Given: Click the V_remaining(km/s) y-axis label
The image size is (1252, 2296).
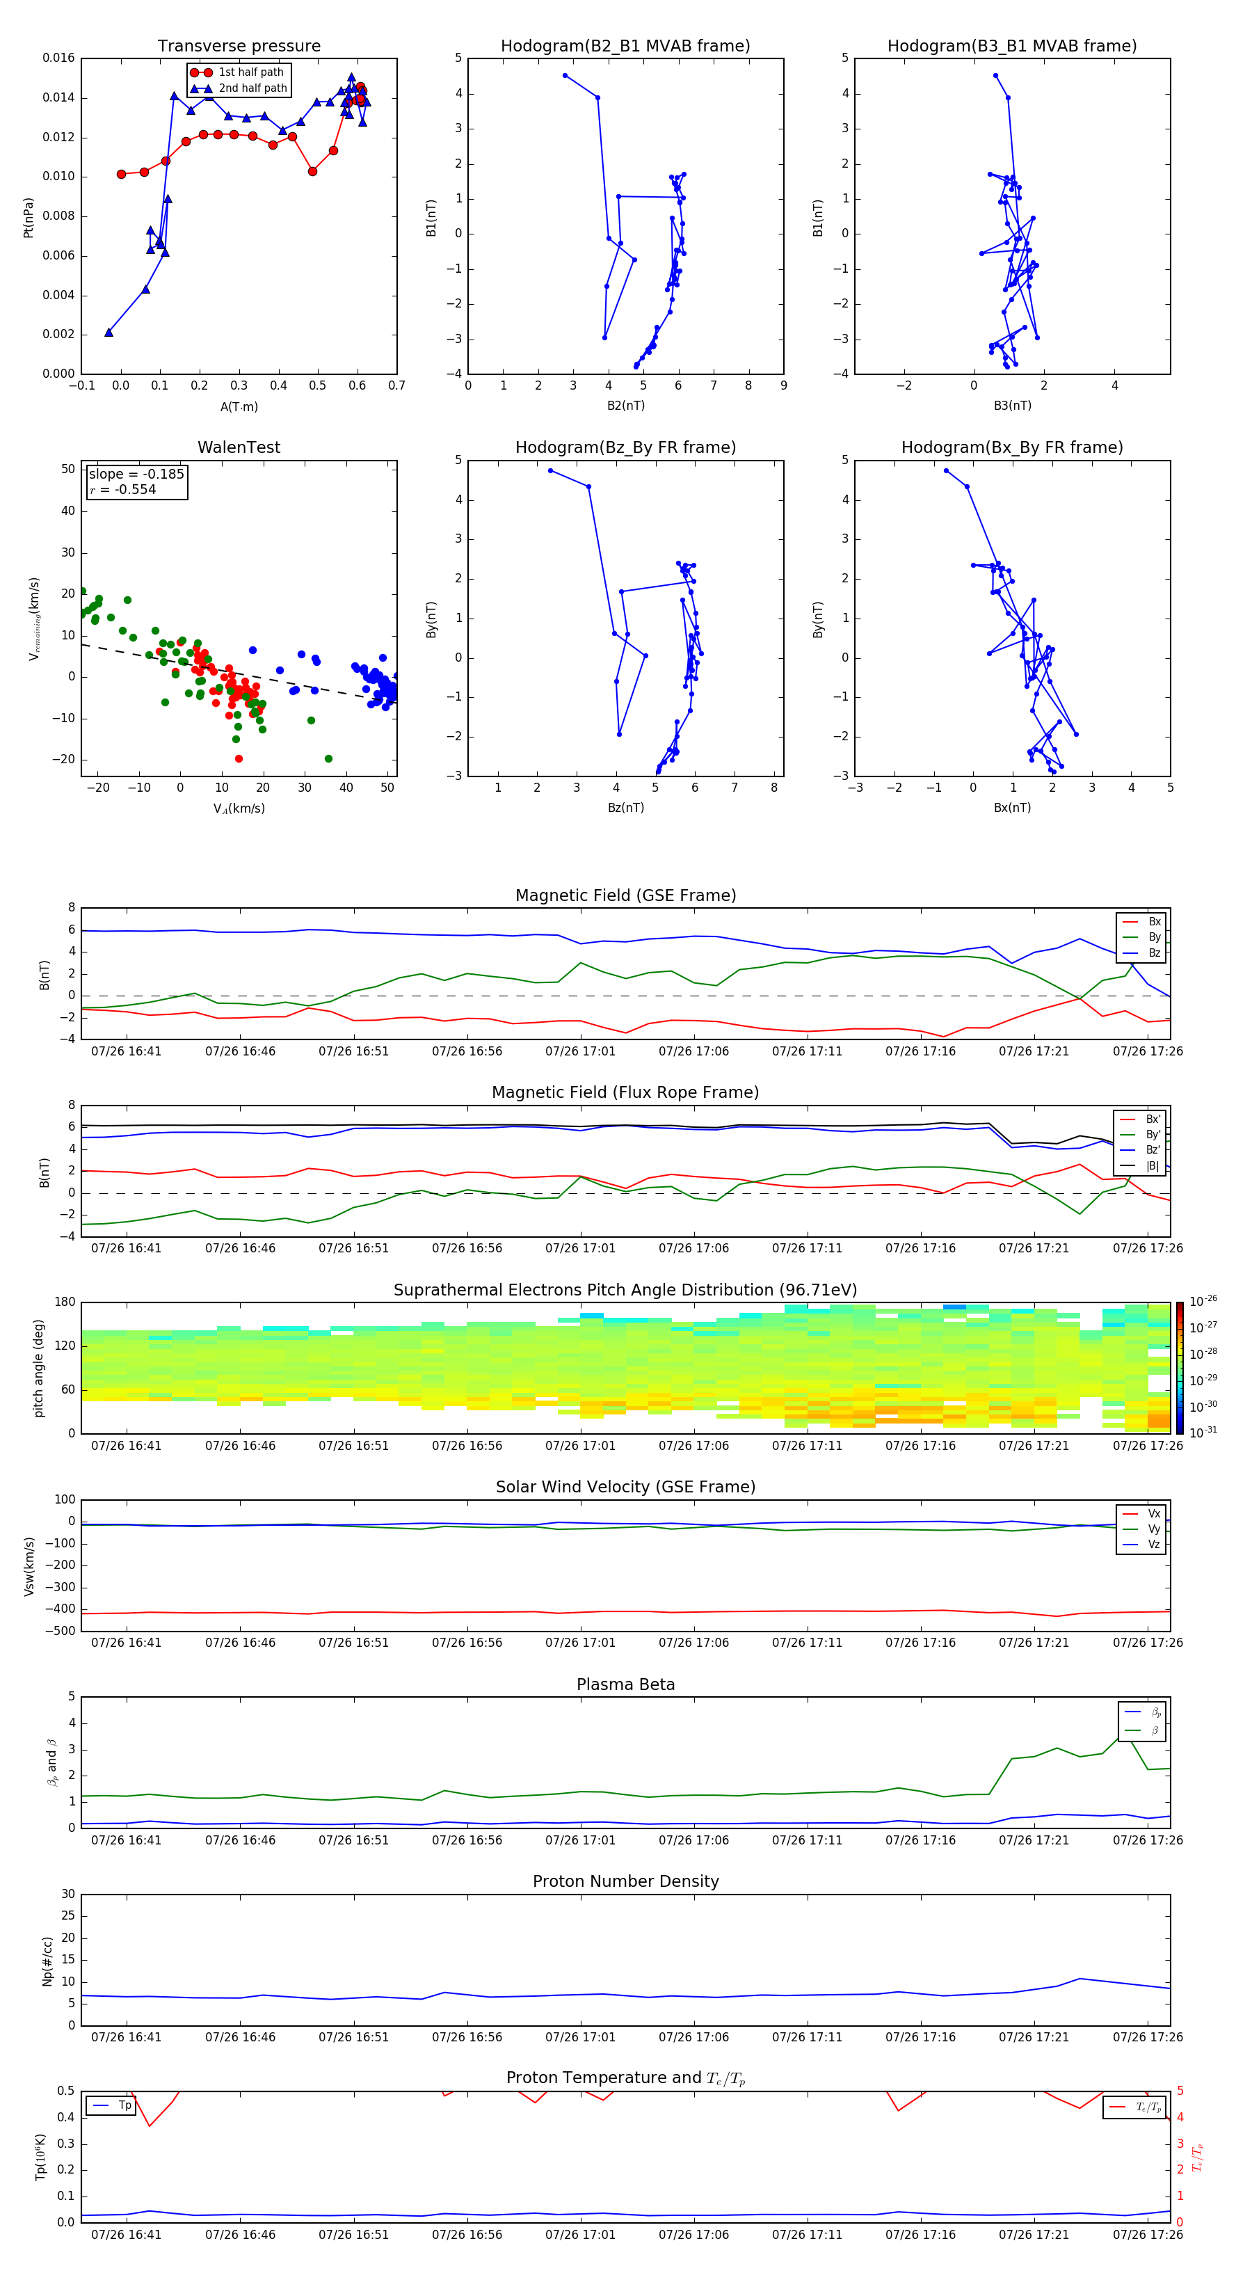Looking at the screenshot, I should click(x=34, y=619).
